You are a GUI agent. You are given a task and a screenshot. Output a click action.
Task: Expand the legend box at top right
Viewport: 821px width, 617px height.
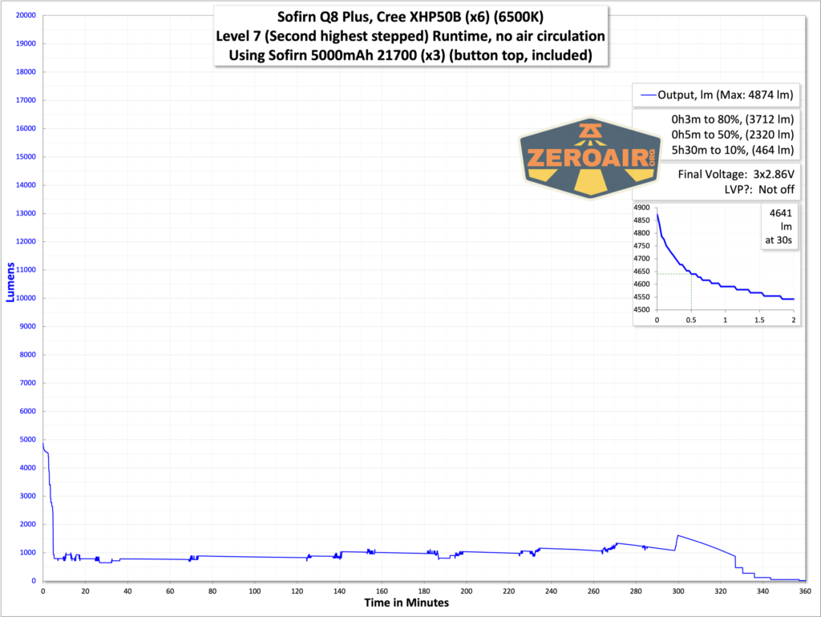pyautogui.click(x=716, y=95)
